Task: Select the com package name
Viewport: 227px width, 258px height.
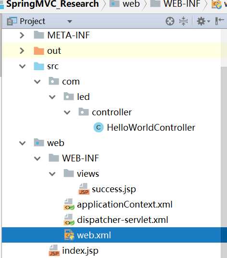Action: pyautogui.click(x=71, y=82)
